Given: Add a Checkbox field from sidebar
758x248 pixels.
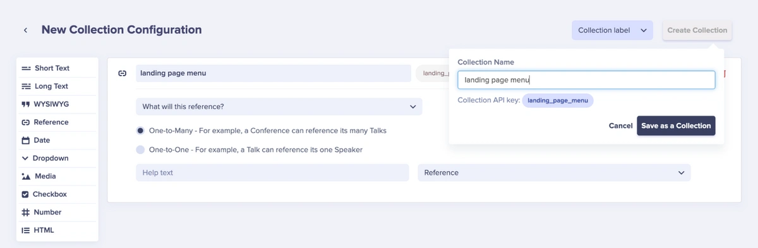Looking at the screenshot, I should [57, 194].
